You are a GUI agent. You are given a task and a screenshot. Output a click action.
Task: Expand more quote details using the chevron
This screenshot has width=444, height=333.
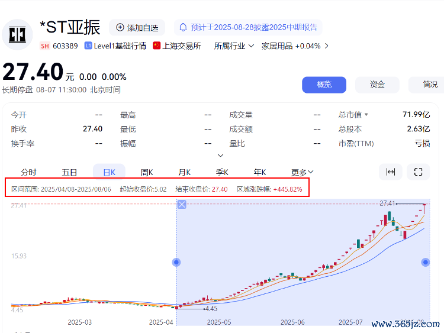221,156
